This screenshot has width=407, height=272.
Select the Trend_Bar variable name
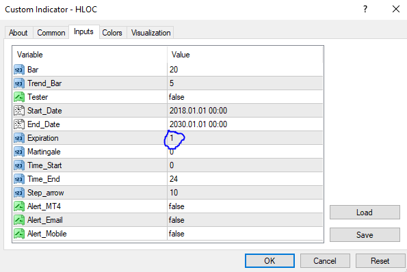(44, 83)
